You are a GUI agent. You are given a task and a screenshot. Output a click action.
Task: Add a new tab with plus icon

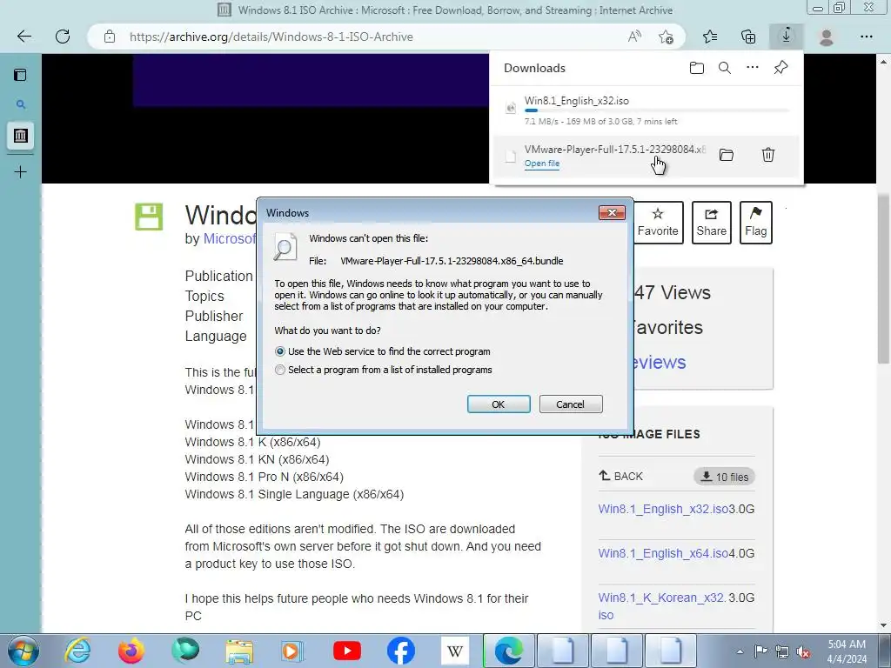[21, 171]
